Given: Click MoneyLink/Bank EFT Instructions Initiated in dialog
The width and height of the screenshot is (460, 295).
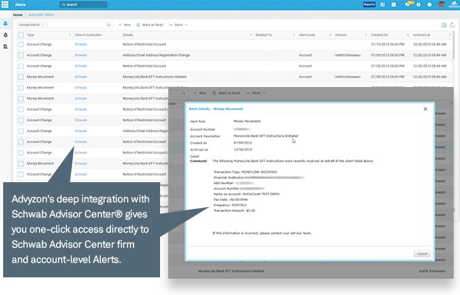Looking at the screenshot, I should click(266, 136).
